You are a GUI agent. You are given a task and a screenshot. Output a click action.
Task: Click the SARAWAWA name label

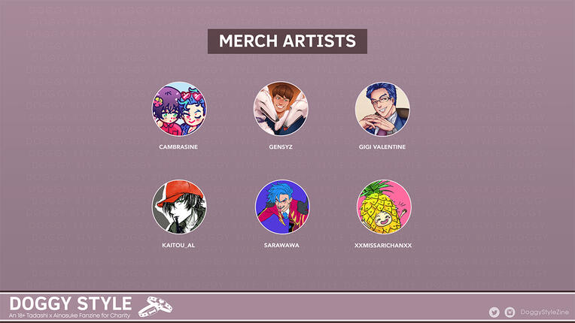point(281,245)
